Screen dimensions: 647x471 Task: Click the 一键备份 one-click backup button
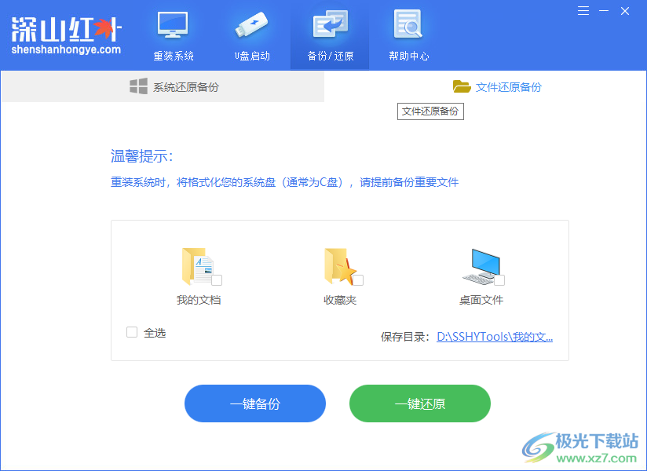click(254, 403)
